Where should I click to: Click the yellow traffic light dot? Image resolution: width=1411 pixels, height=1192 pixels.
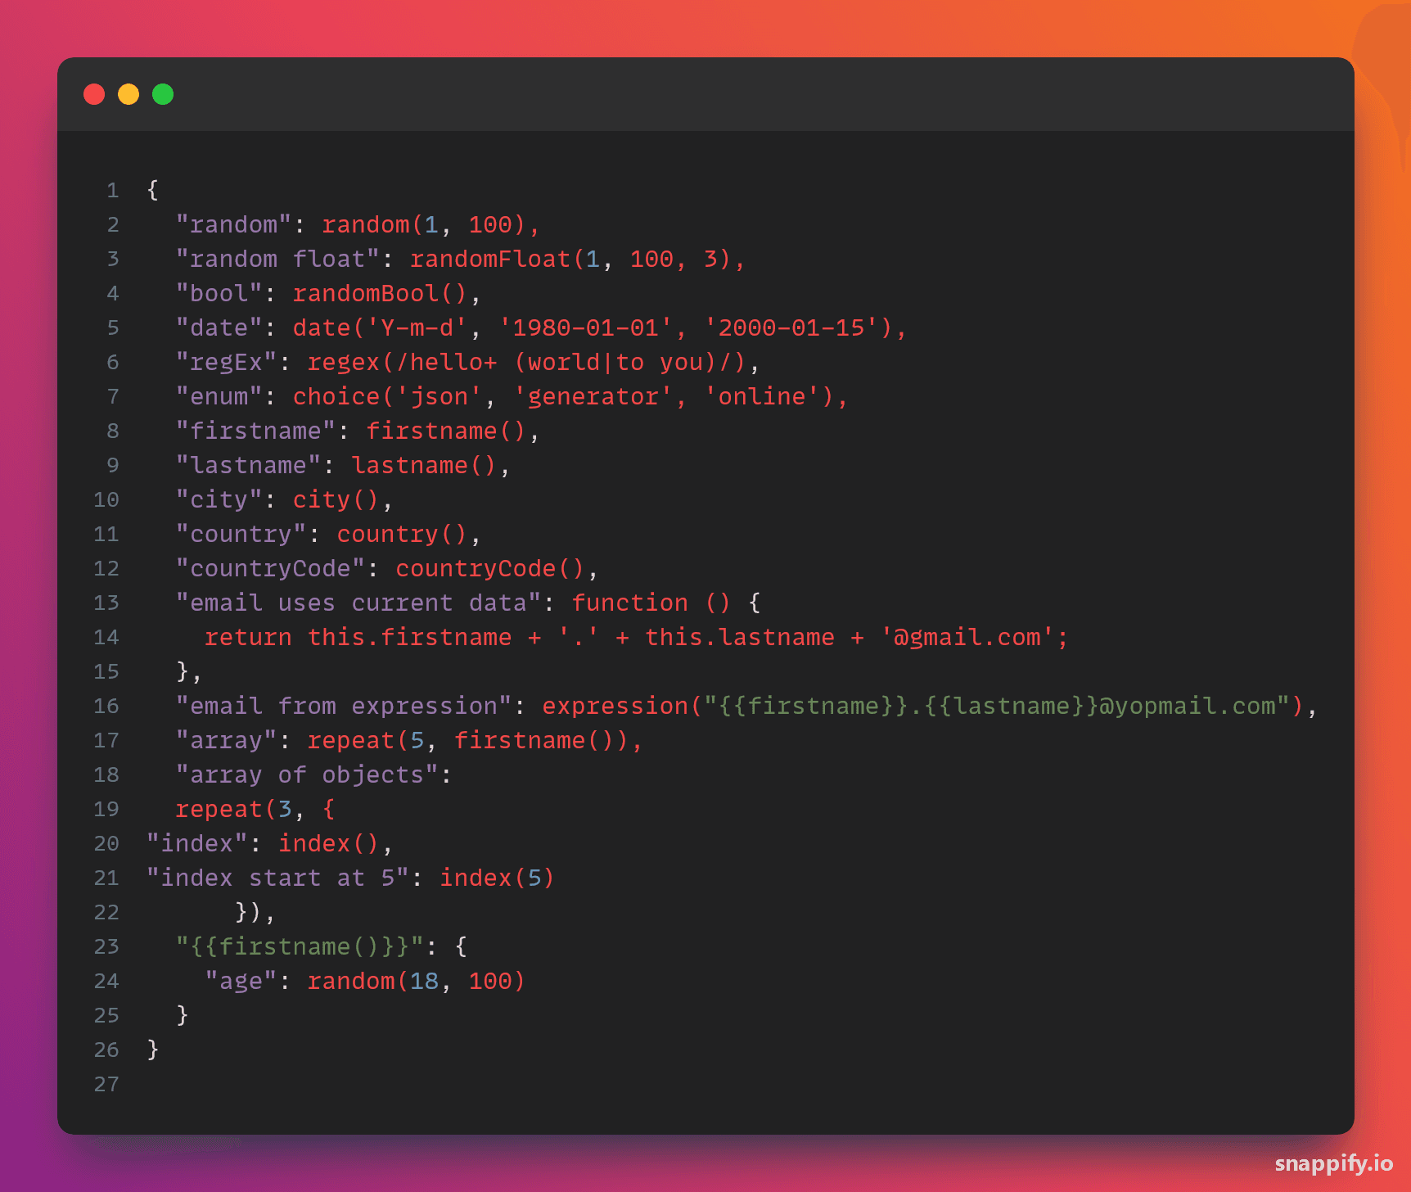pyautogui.click(x=128, y=93)
